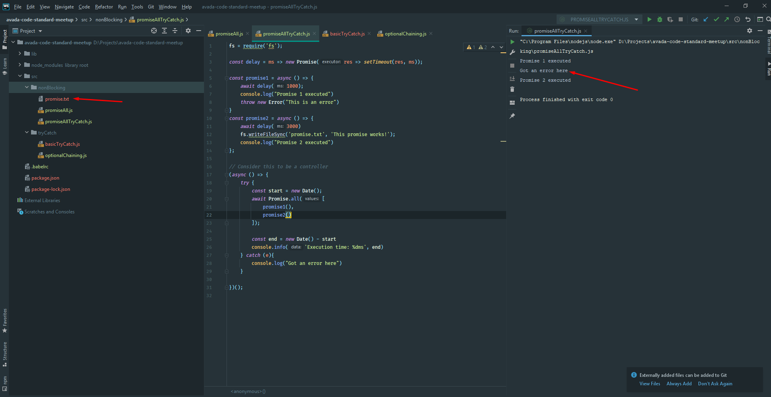
Task: Clear all Run console output with trash icon
Action: [512, 89]
